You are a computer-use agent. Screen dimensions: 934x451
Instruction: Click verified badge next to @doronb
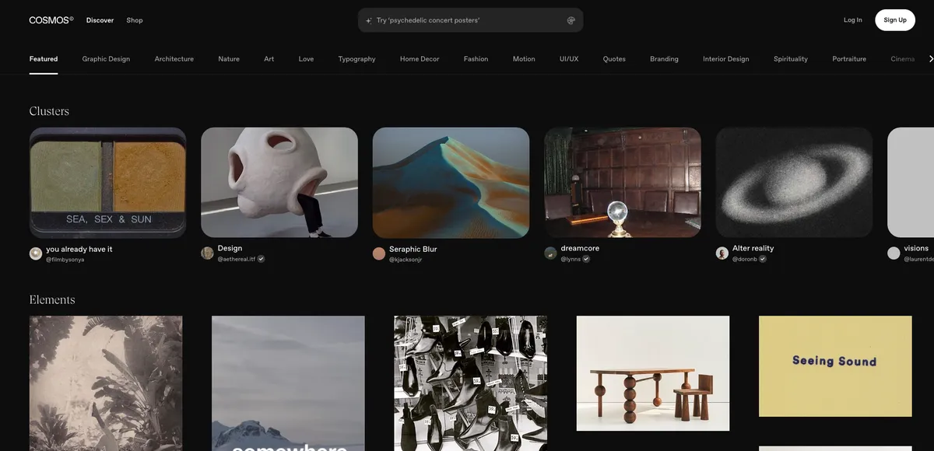(763, 258)
